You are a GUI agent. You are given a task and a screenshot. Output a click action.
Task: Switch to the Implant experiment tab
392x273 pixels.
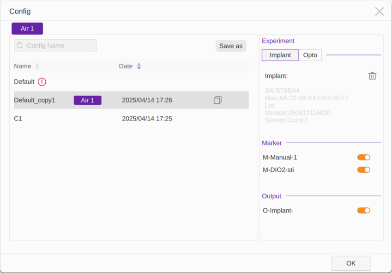[280, 55]
